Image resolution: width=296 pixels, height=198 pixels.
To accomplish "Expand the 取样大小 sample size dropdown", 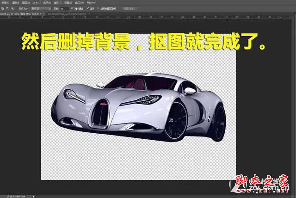I will 41,9.
